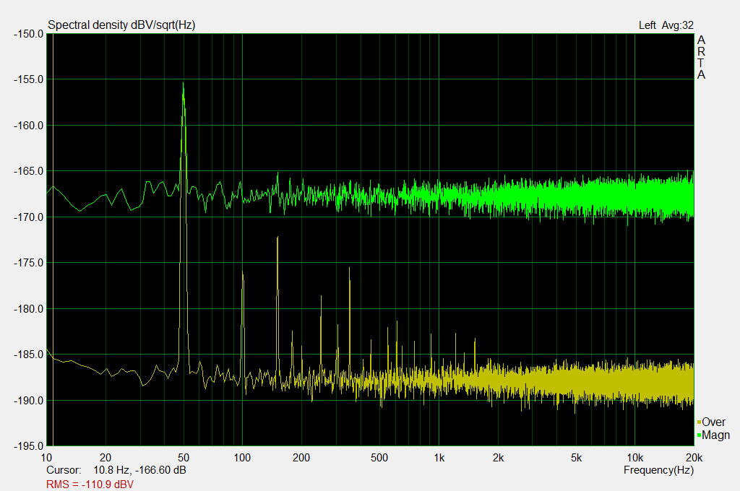Screen dimensions: 740x491
Task: Click the yellow 'Over' legend swatch
Action: point(699,422)
